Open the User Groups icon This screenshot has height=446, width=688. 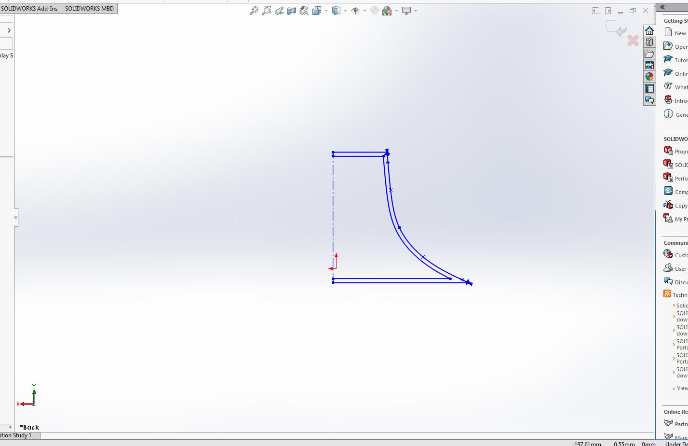pos(668,268)
